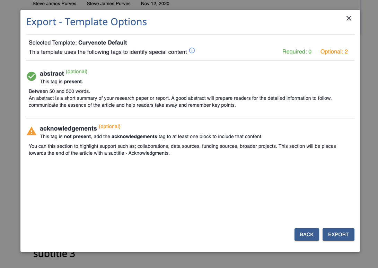Click the first Steve James Purves name
This screenshot has width=378, height=268.
point(54,3)
